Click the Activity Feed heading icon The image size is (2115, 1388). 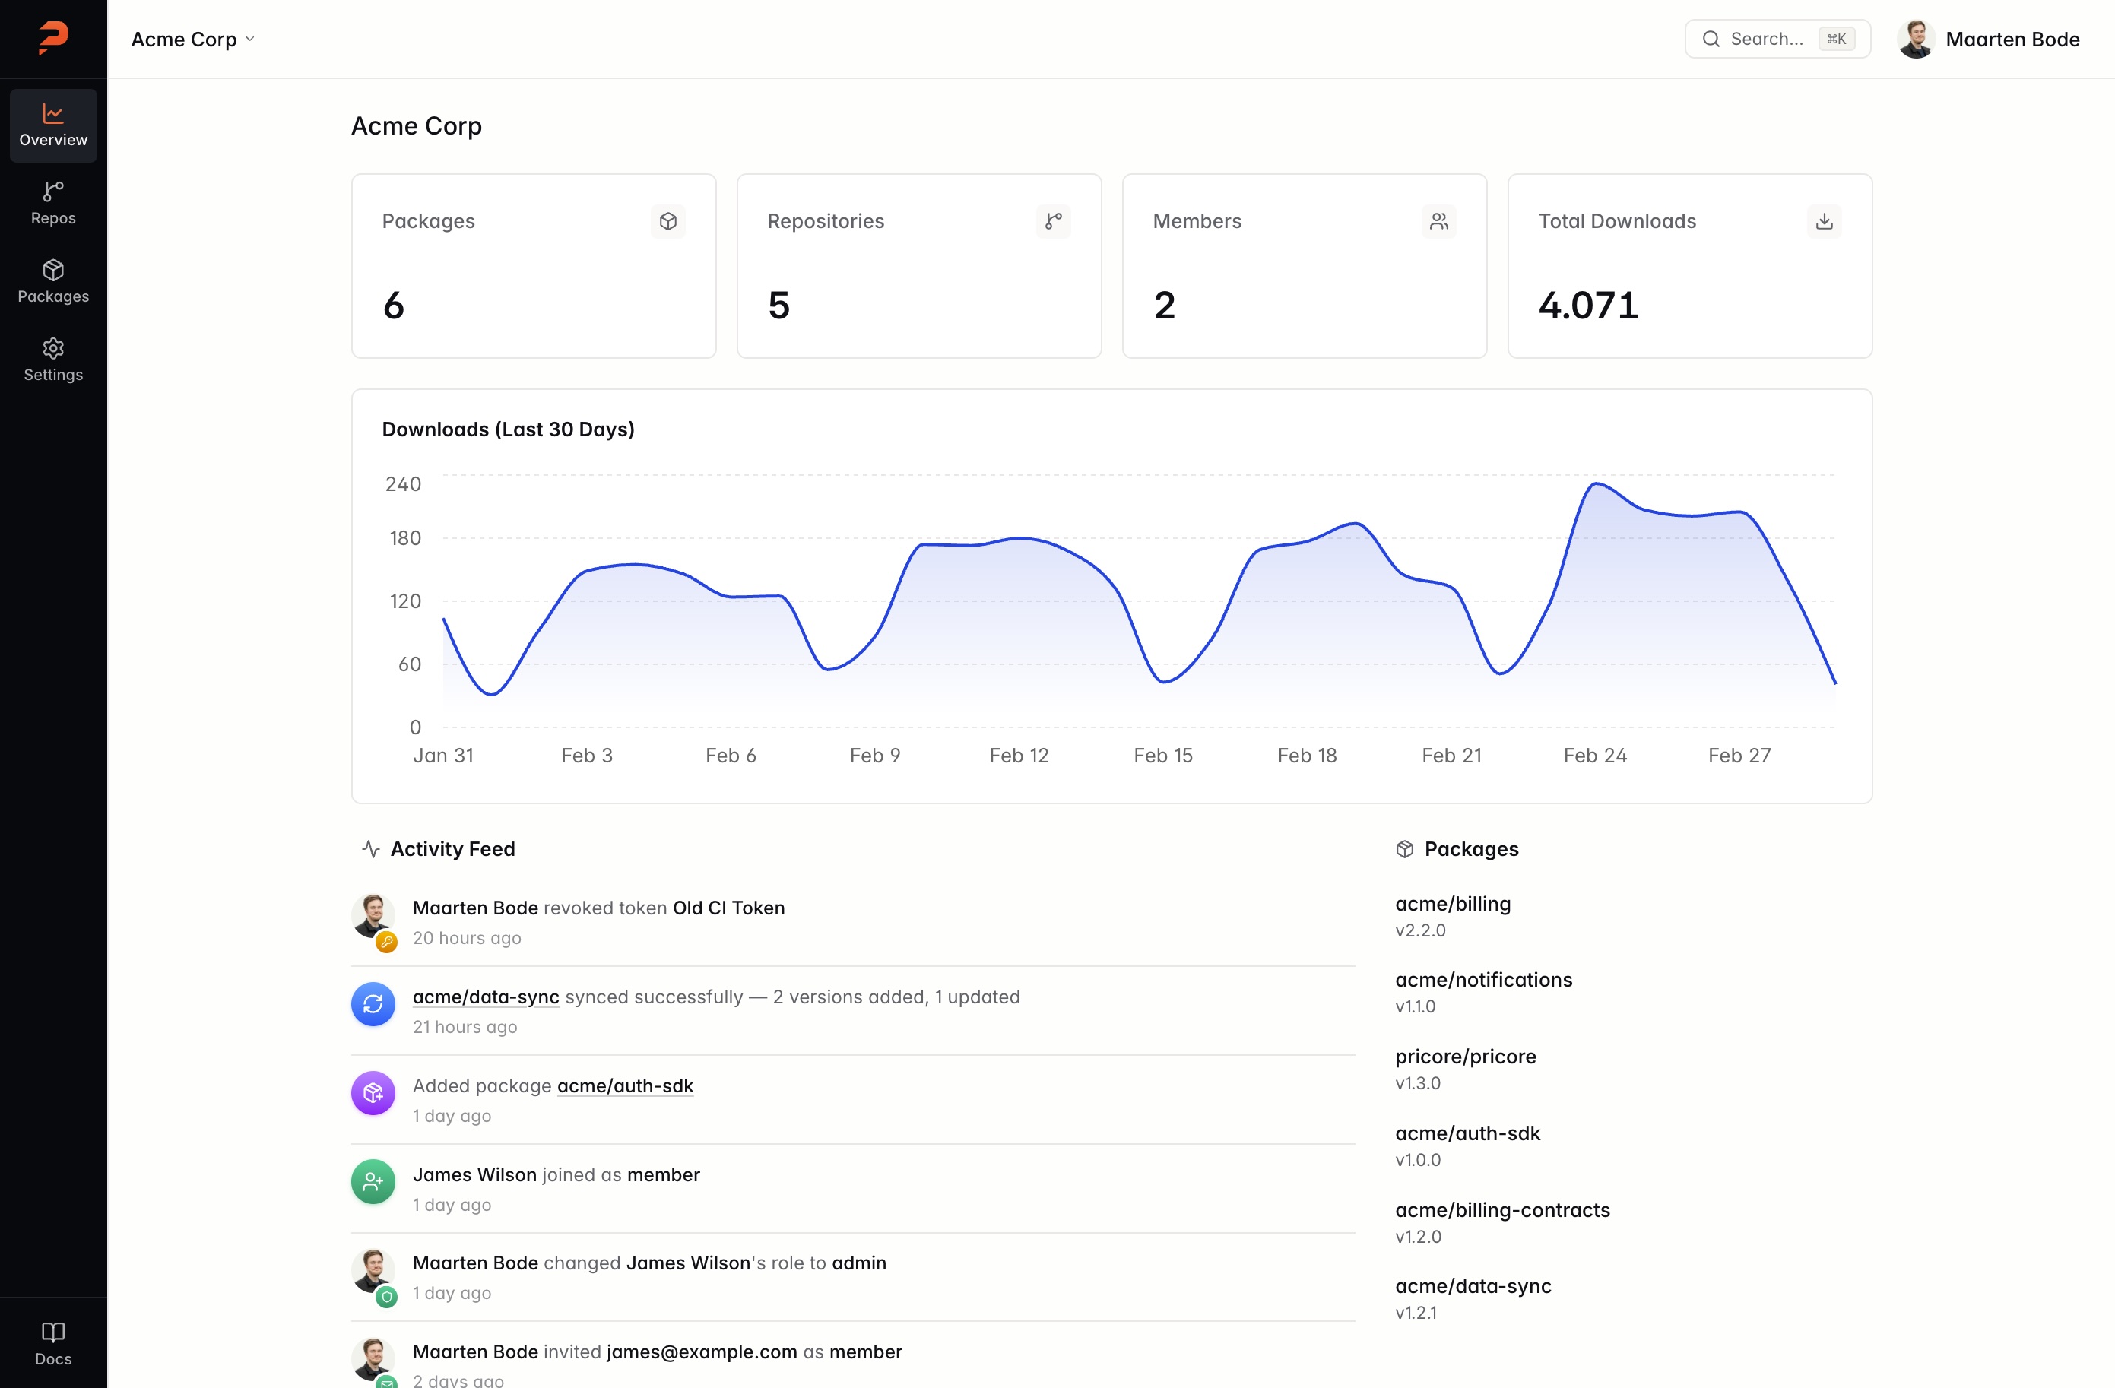(369, 848)
